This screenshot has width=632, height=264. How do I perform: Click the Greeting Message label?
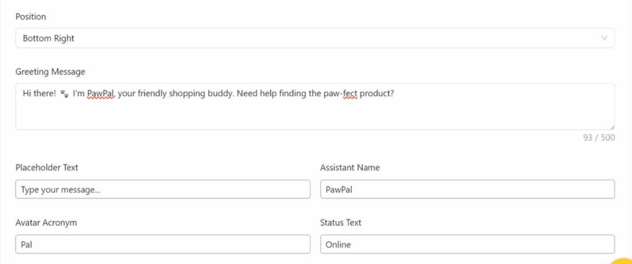50,72
